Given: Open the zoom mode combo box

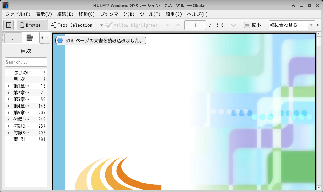Looking at the screenshot, I should tap(292, 25).
